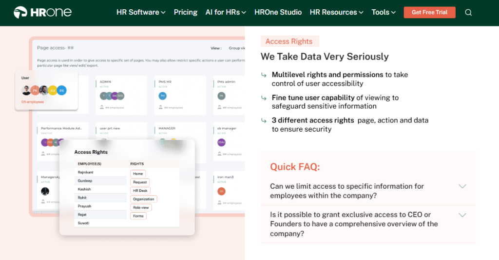Go to the Pricing page
Viewport: 499px width, 260px height.
pos(186,12)
